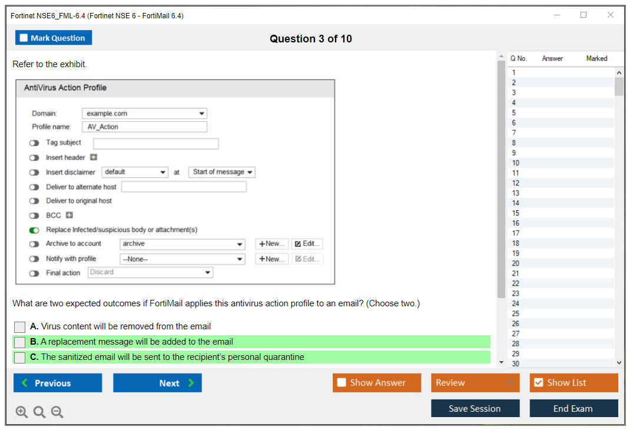Viewport: 633px width, 433px height.
Task: Toggle the Replace infected/suspicious body switch
Action: point(34,230)
